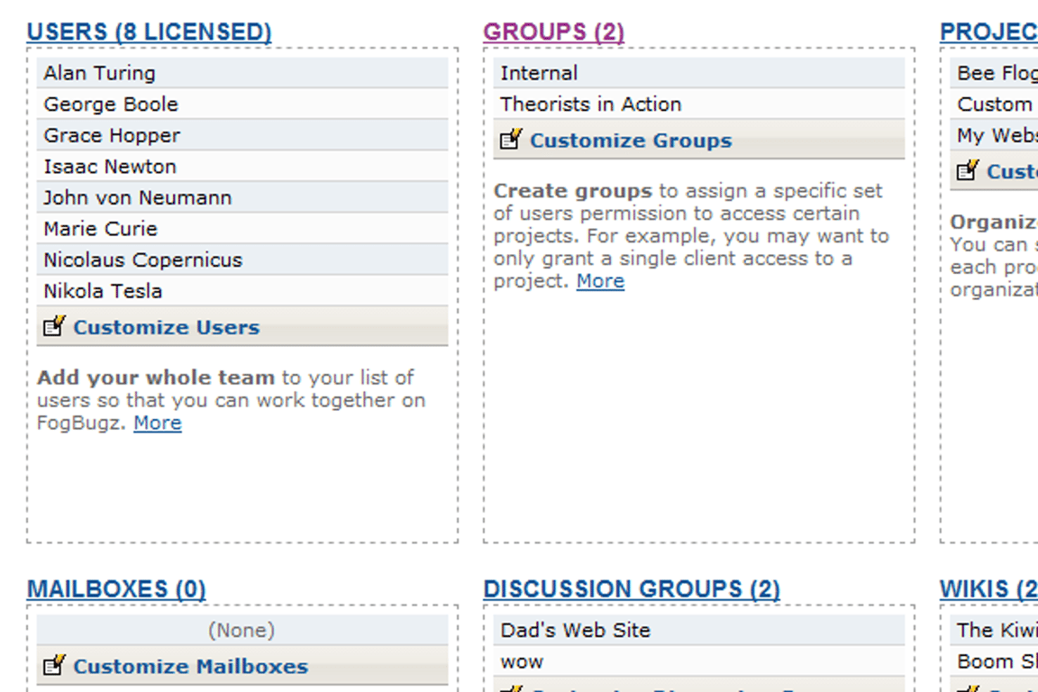Open the Wikis heading link
Viewport: 1038px width, 692px height.
989,588
